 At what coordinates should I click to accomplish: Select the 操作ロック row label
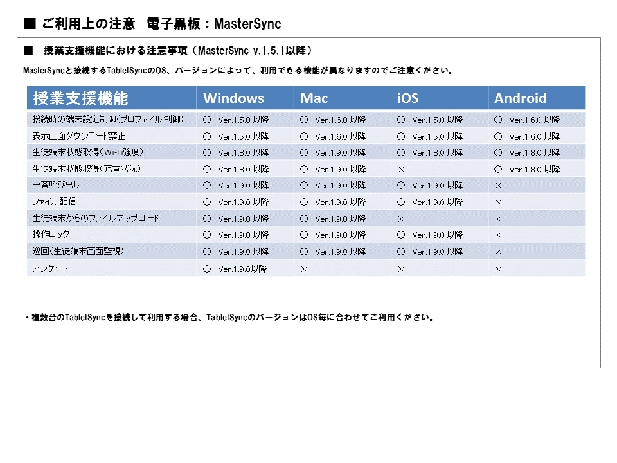(51, 235)
